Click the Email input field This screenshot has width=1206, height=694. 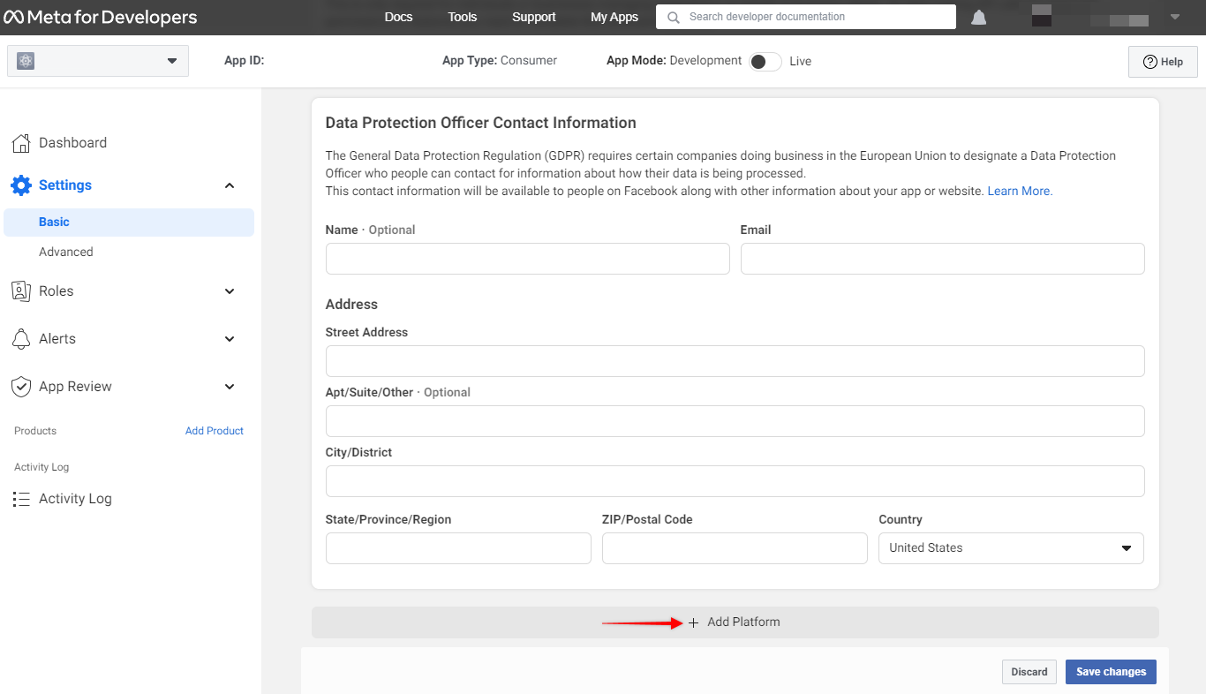tap(942, 259)
